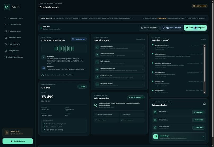Click the gauge icon beside Command center
The image size is (214, 147).
[x=6, y=18]
